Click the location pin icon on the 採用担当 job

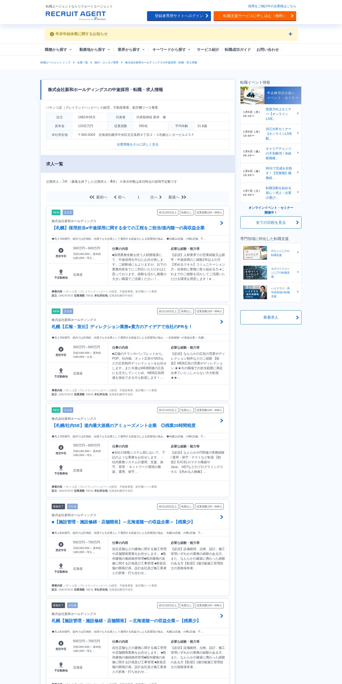pos(61,272)
